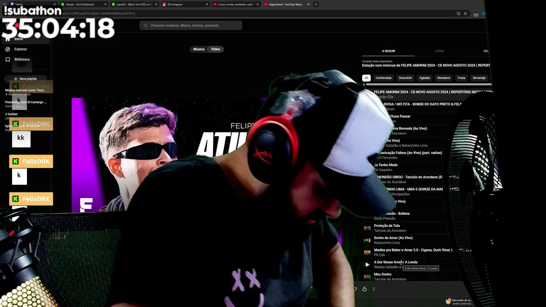Select the All filter chip

point(366,78)
